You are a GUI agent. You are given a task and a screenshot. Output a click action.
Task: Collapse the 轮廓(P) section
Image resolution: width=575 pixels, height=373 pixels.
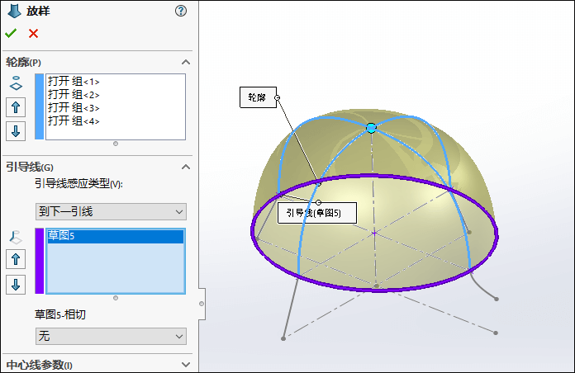coord(186,62)
